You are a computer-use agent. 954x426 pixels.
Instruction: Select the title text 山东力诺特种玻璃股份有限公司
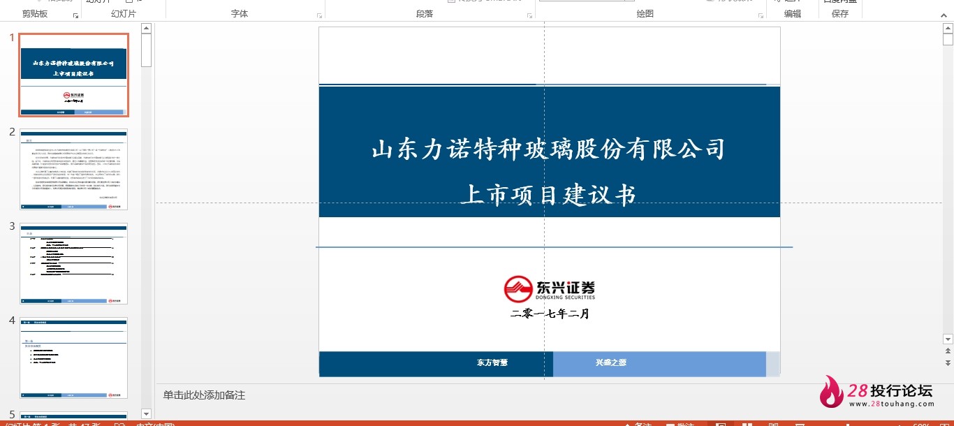click(x=549, y=149)
